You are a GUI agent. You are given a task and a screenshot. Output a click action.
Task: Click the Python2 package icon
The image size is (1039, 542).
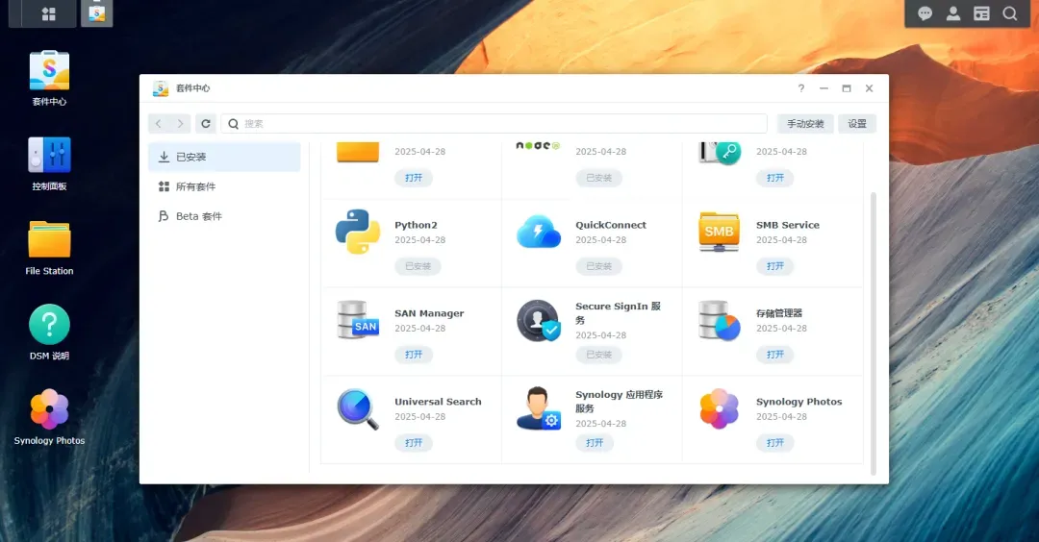pyautogui.click(x=358, y=232)
